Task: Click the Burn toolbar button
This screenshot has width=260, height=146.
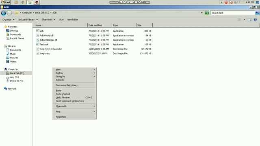Action: [62, 19]
